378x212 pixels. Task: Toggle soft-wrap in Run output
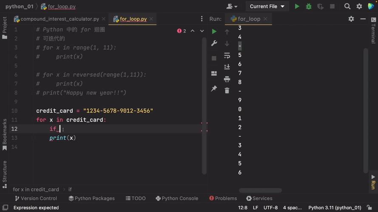click(x=227, y=56)
